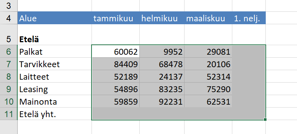Select the Leasing label cell
Screen dimensions: 297x134
[54, 89]
